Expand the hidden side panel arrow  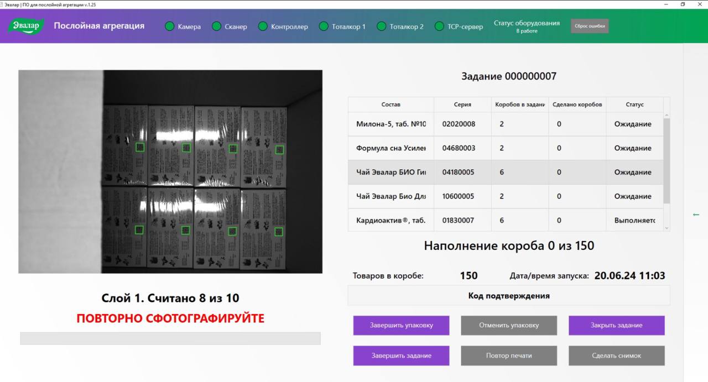pyautogui.click(x=695, y=214)
